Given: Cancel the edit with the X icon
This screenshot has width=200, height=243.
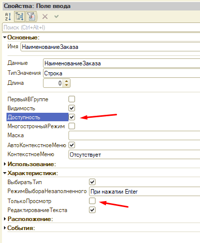Looking at the screenshot, I should point(45,16).
